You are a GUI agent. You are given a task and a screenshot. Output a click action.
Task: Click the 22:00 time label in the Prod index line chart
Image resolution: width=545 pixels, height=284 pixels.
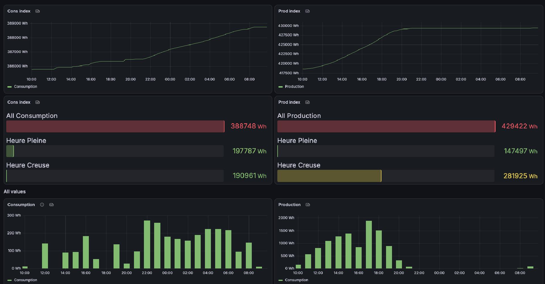[421, 79]
